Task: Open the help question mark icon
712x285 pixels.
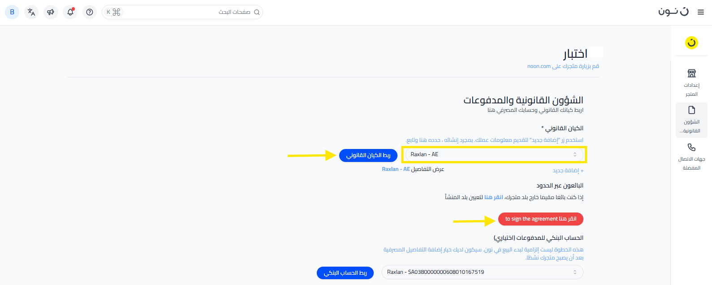Action: tap(90, 12)
